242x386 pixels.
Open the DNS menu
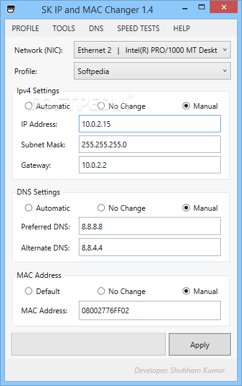[x=96, y=29]
